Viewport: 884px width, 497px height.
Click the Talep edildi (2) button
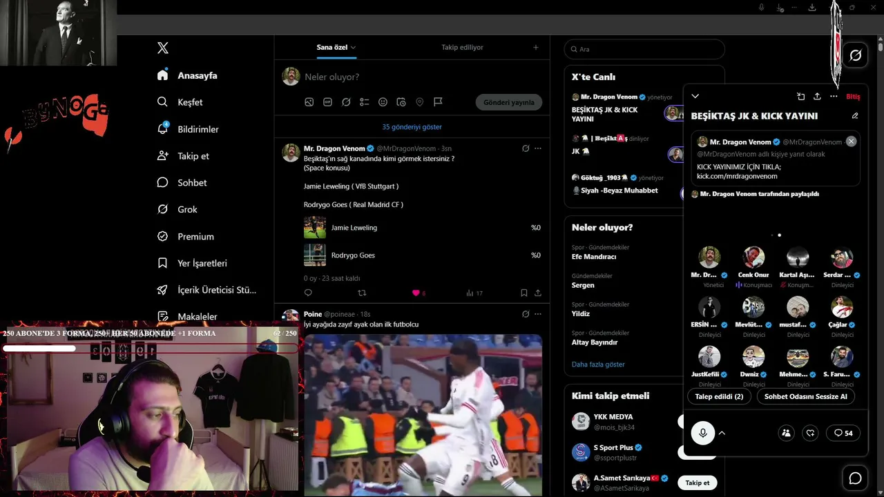(719, 397)
